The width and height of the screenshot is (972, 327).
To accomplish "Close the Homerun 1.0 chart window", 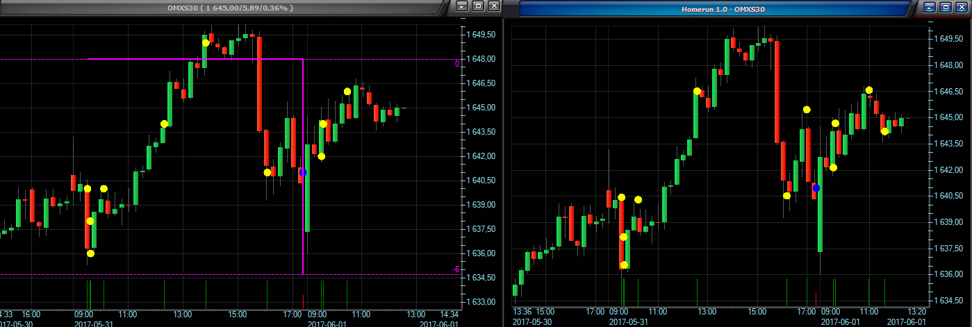I will 962,7.
